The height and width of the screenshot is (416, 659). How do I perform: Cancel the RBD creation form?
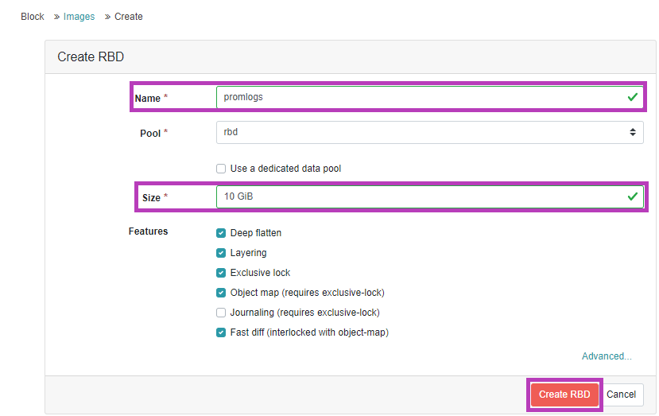pos(621,395)
